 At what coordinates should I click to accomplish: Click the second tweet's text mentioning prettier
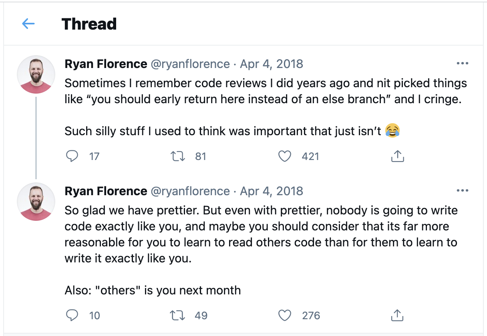coord(260,234)
